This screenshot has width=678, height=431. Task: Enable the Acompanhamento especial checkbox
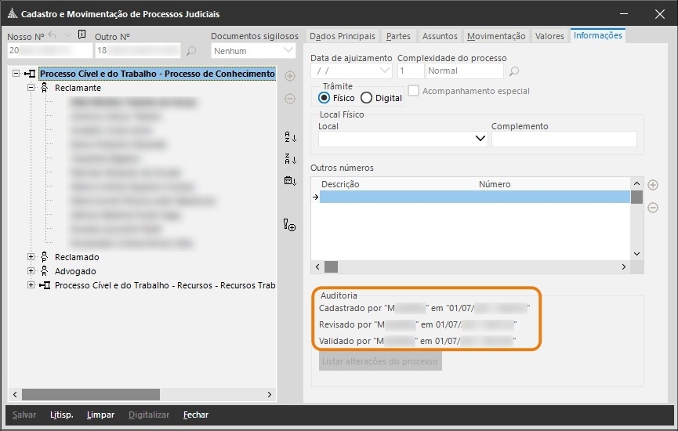coord(414,91)
